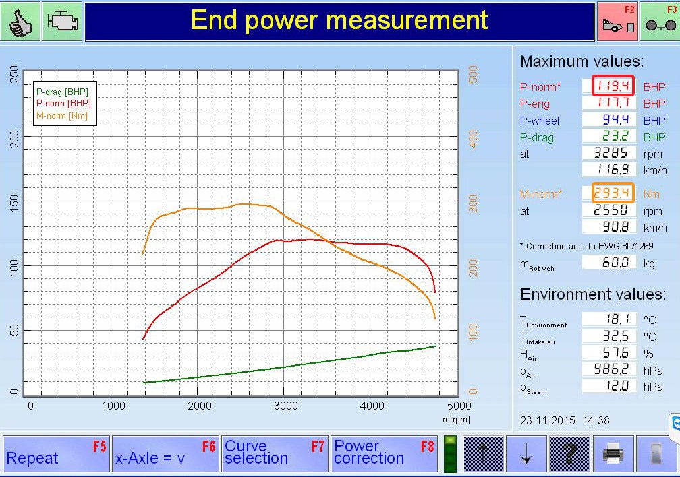Click the 116.9 km/h value field
680x477 pixels.
point(609,169)
